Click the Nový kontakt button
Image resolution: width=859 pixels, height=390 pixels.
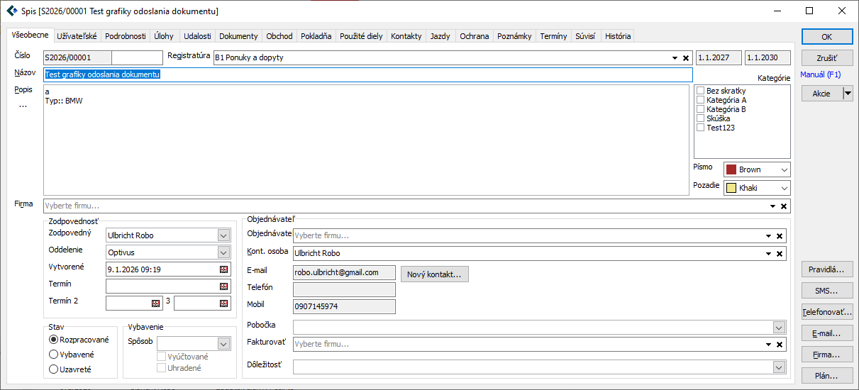pos(434,274)
